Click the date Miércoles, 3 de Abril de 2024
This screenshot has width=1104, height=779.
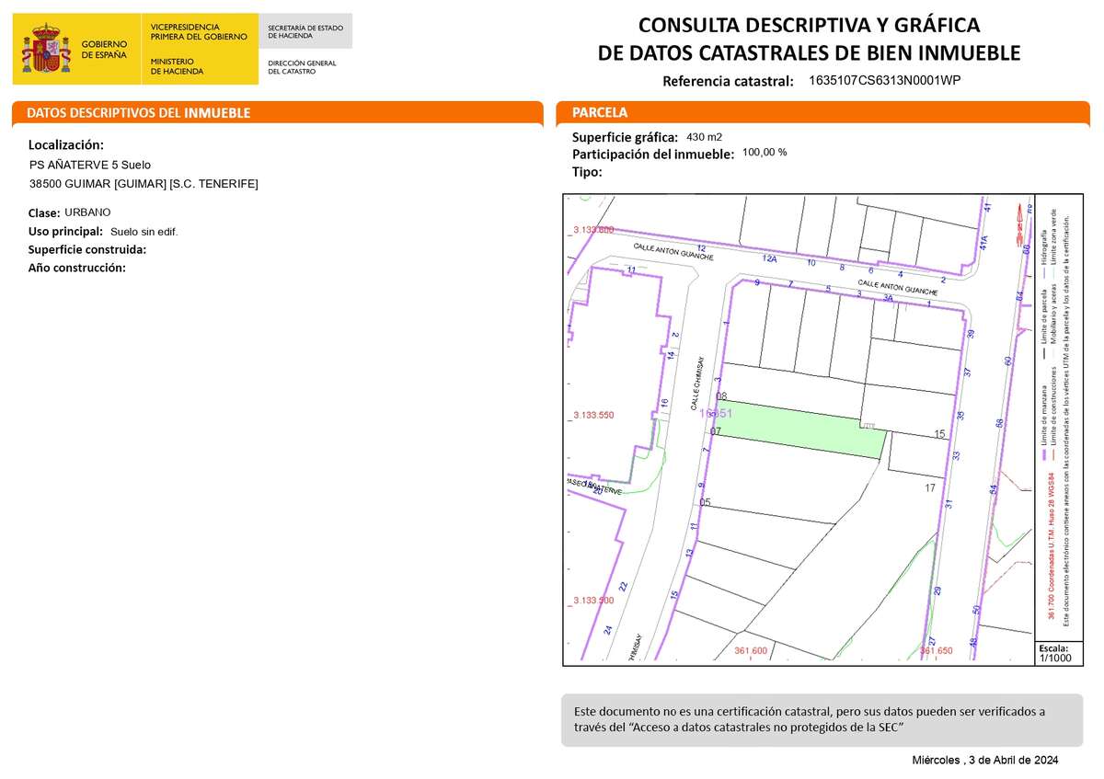click(x=984, y=761)
